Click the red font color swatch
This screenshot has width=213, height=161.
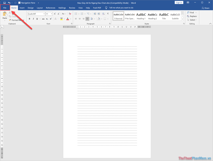pyautogui.click(x=68, y=19)
